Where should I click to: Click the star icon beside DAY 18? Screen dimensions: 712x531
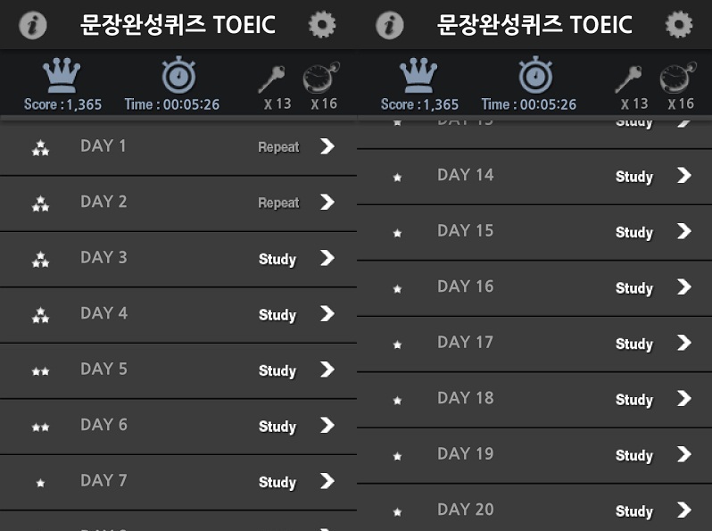click(397, 401)
